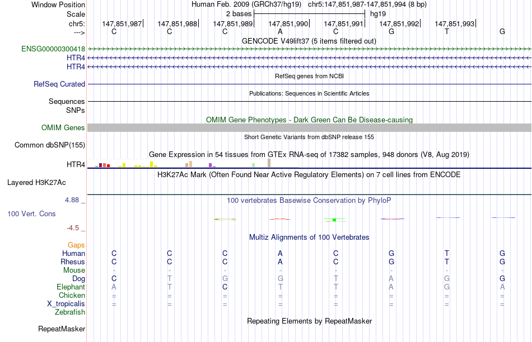
Task: Open the Layered H3K27Ac track label
Action: [36, 183]
